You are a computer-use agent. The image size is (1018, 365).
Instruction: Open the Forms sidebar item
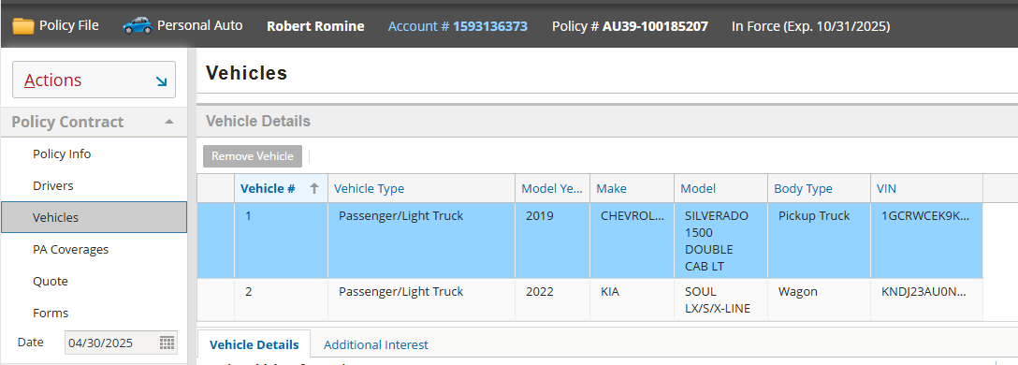click(x=51, y=313)
